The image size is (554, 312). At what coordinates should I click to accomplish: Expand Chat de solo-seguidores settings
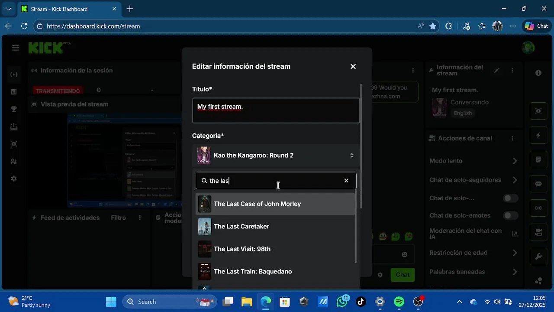point(515,180)
